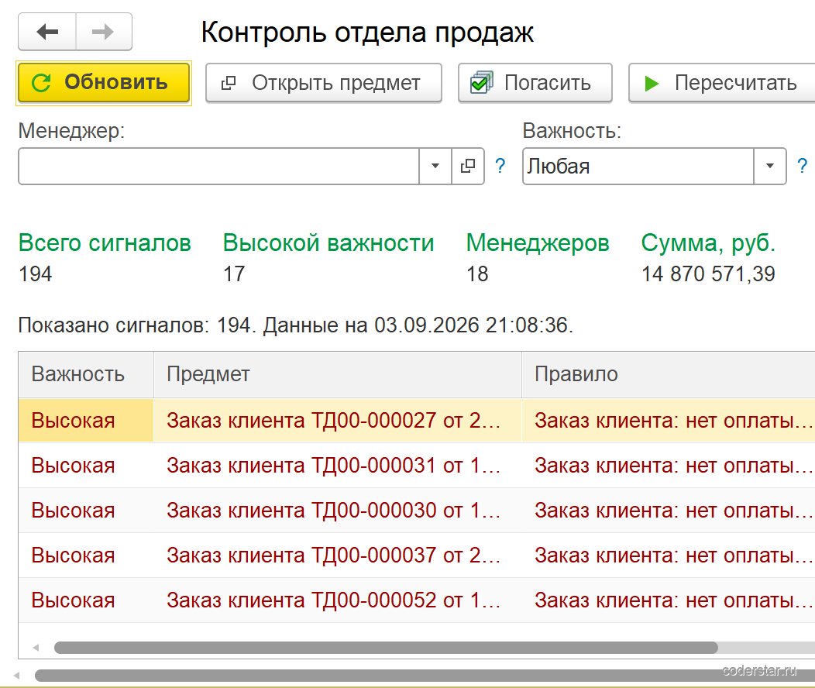Click Погасить button with checkmark icon
Screen dimensions: 815x688
point(535,83)
